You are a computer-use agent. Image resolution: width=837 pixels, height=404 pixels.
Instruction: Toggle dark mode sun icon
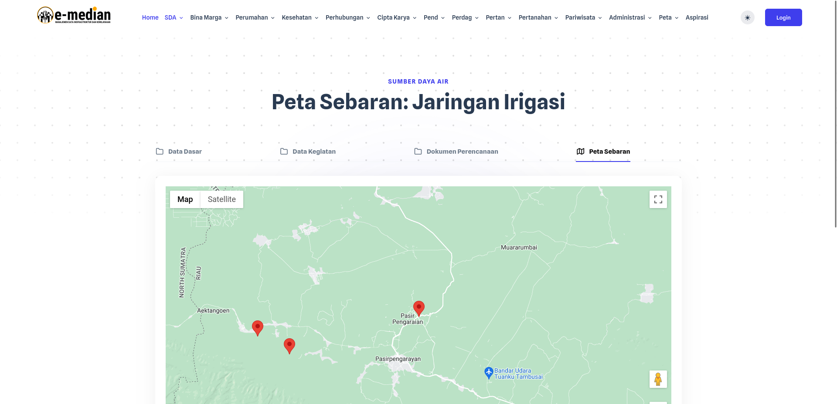pos(747,17)
